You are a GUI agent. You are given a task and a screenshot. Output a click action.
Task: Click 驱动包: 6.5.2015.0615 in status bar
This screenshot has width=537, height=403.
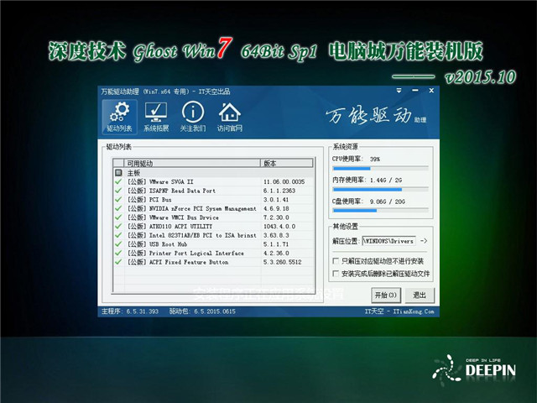tap(202, 311)
